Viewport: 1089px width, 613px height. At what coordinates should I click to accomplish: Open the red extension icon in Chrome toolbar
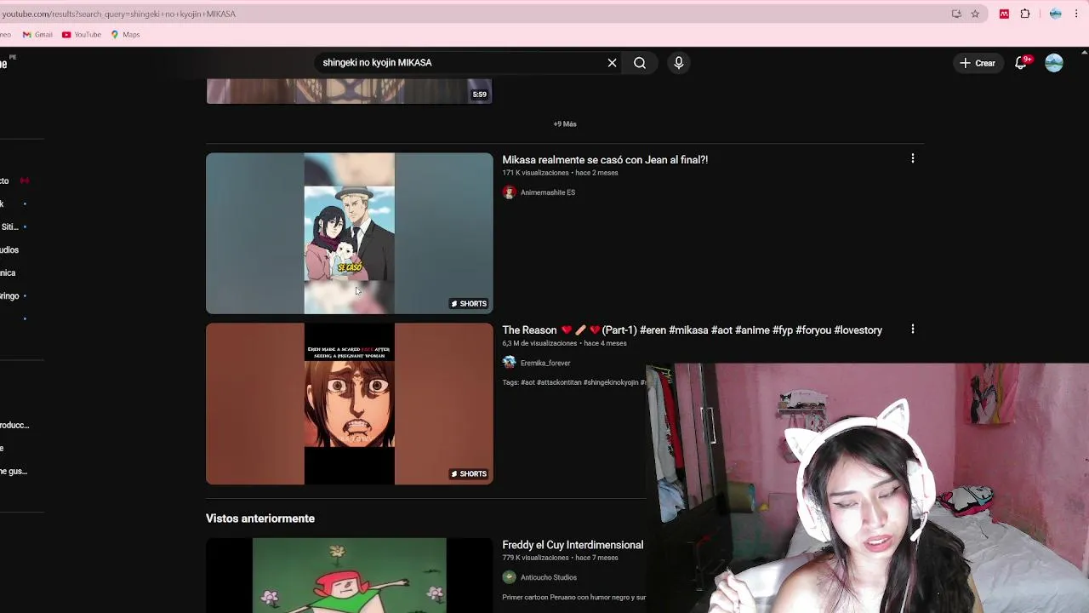point(1004,14)
